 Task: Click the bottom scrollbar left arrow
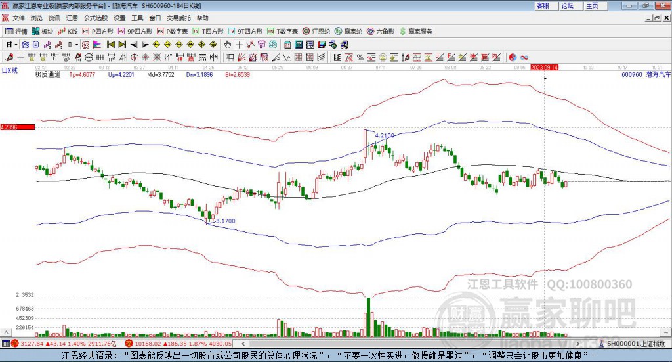[243, 344]
